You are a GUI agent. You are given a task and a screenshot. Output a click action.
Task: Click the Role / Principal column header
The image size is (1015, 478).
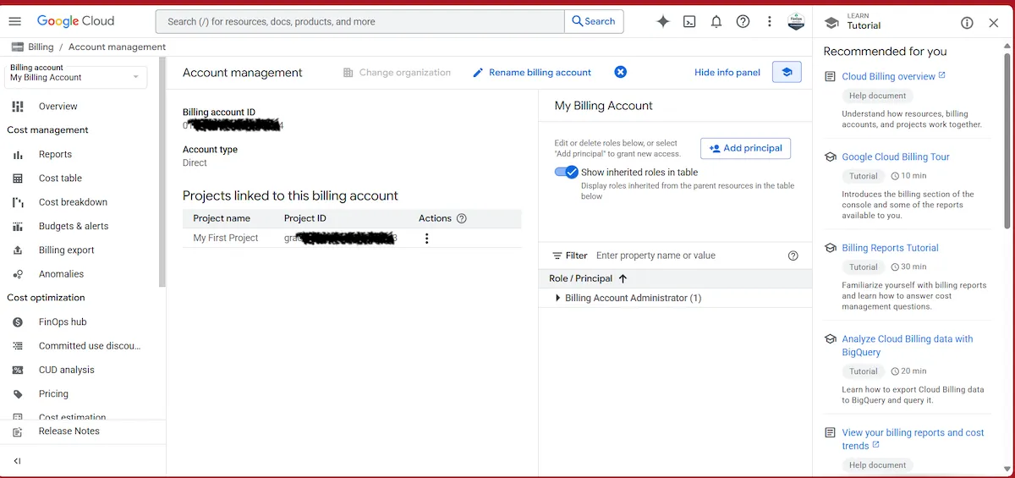coord(580,278)
